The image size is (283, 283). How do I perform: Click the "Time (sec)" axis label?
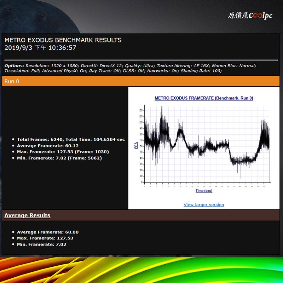[204, 191]
